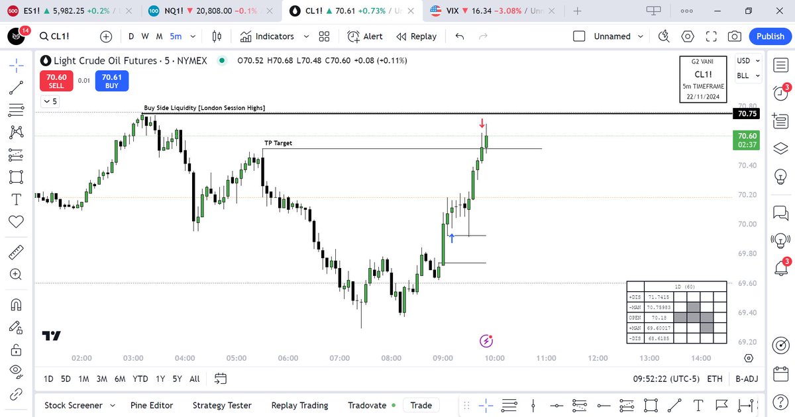The width and height of the screenshot is (795, 417).
Task: Toggle B-ADJ back adjustment
Action: pyautogui.click(x=747, y=379)
